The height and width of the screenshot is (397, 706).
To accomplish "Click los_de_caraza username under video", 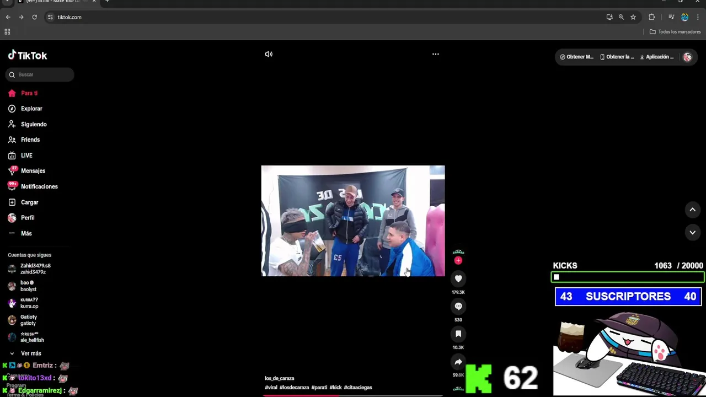I will 280,378.
